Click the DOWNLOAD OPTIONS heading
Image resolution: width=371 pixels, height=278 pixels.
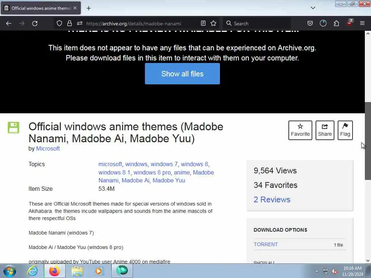[280, 230]
